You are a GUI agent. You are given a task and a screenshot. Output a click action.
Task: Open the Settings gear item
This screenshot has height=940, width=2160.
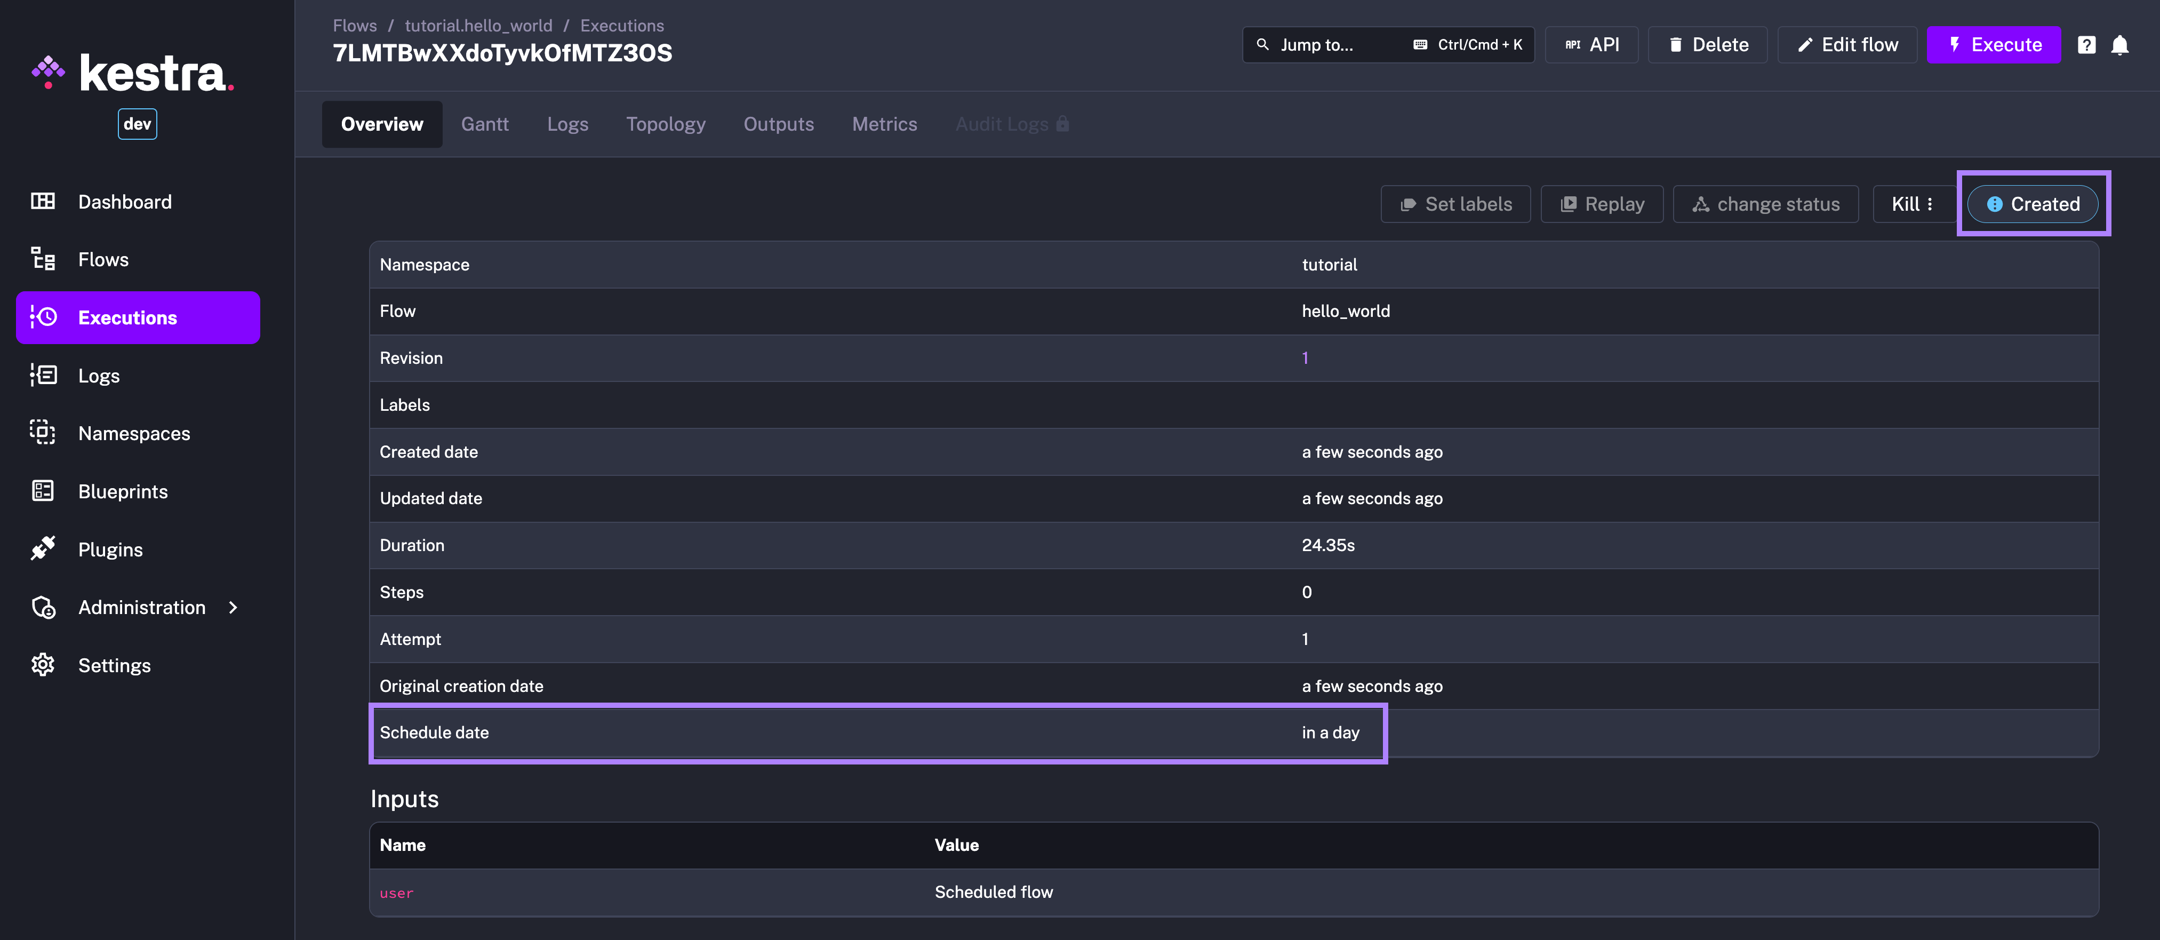click(x=114, y=666)
